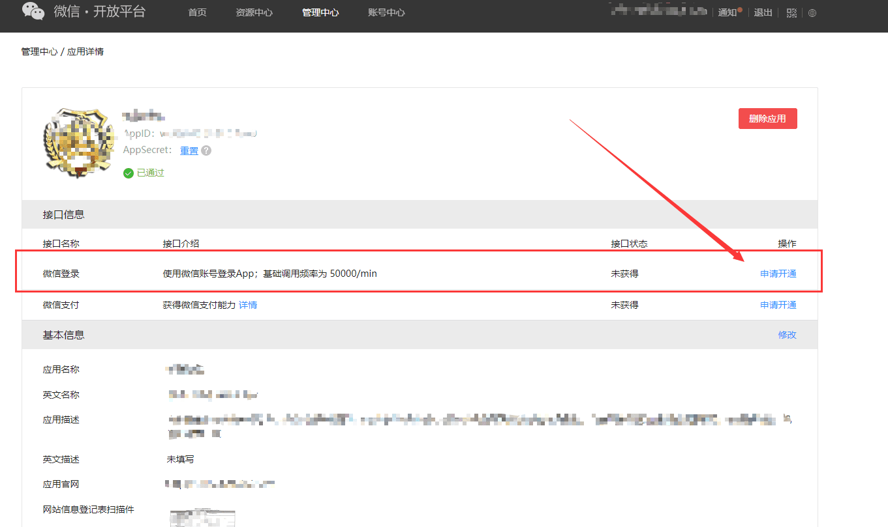Click 微信·开放平台 title text

[100, 12]
